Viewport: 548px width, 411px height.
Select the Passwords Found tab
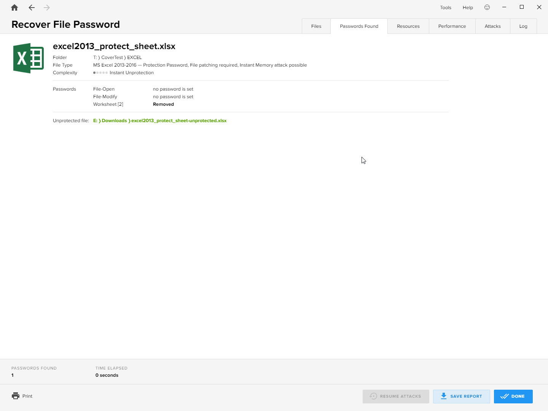359,26
